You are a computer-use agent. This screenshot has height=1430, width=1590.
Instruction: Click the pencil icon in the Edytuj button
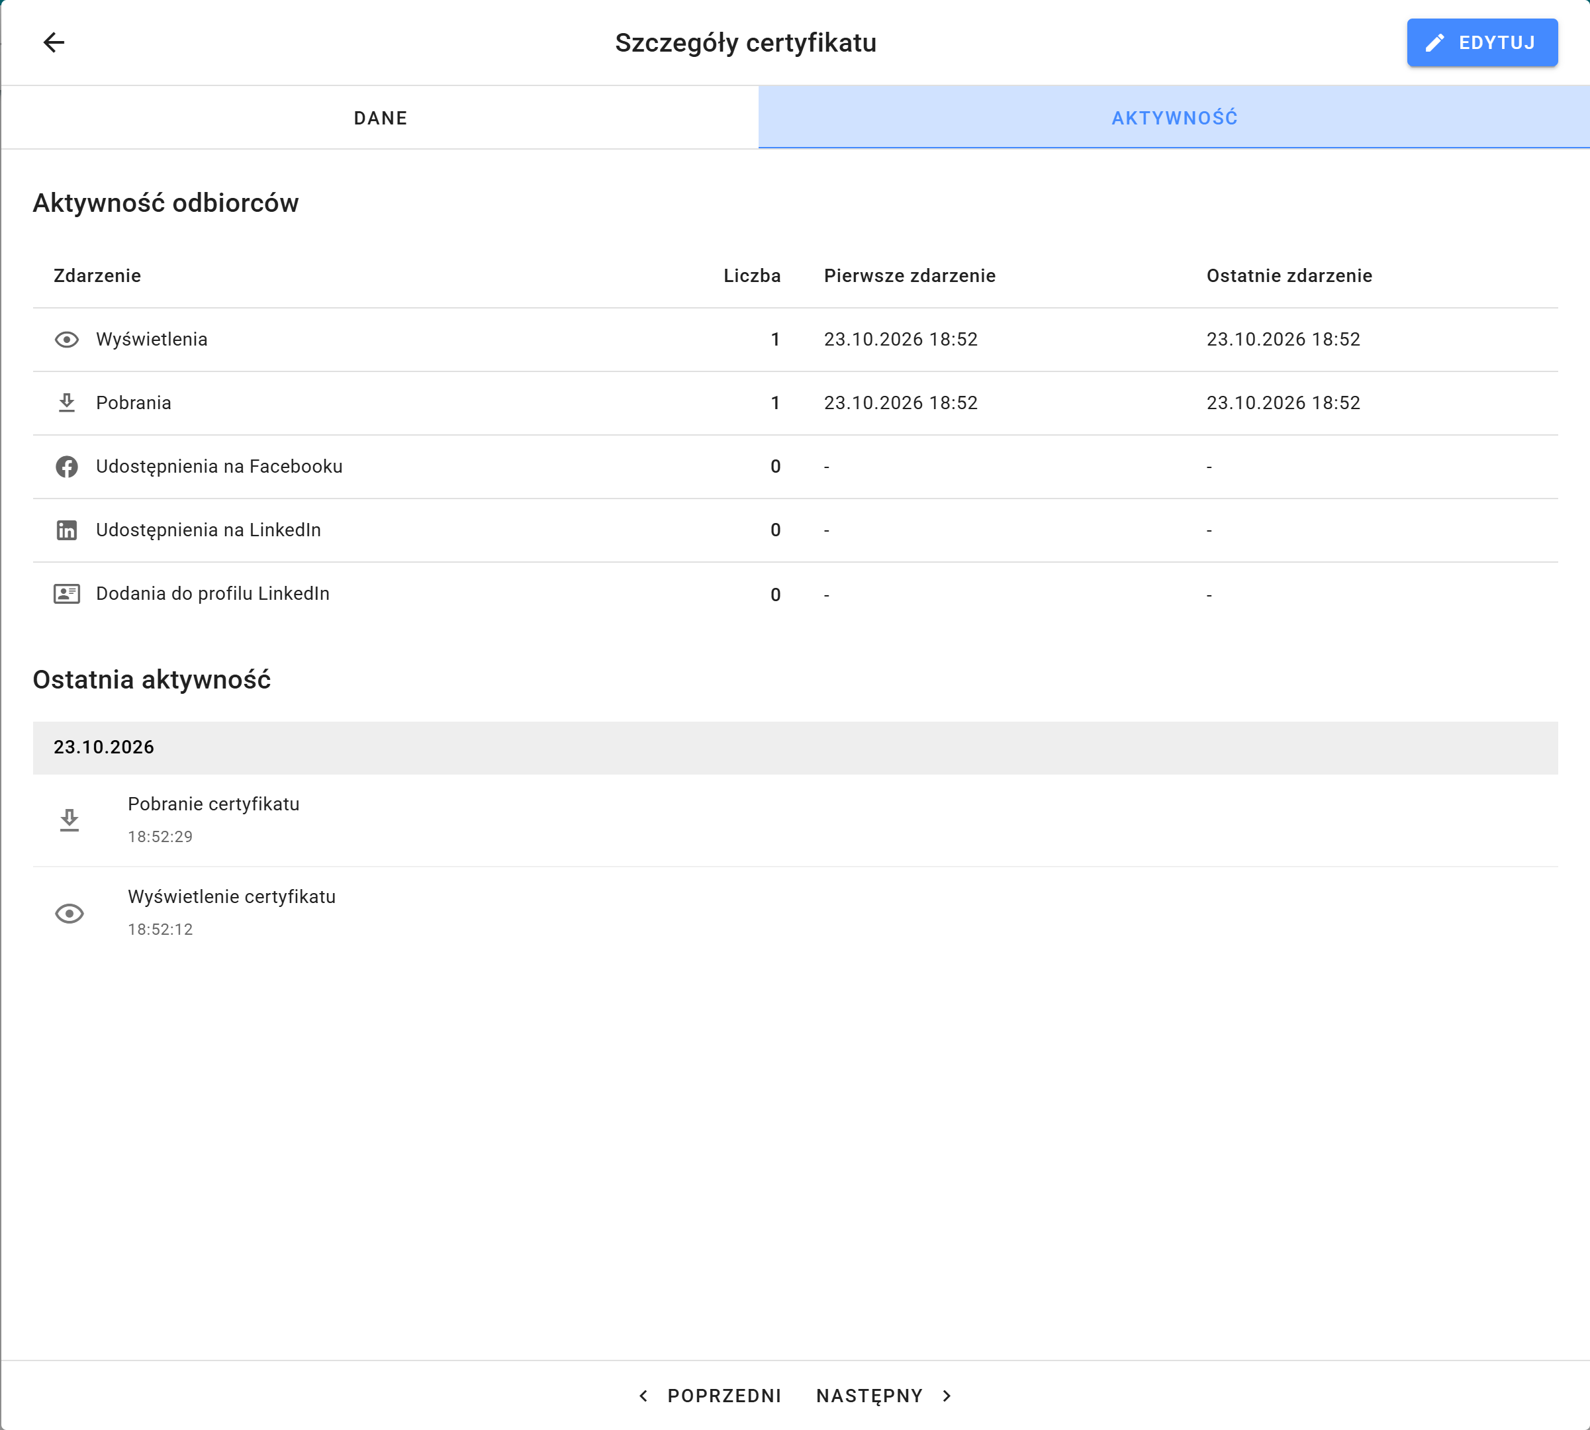(1434, 42)
